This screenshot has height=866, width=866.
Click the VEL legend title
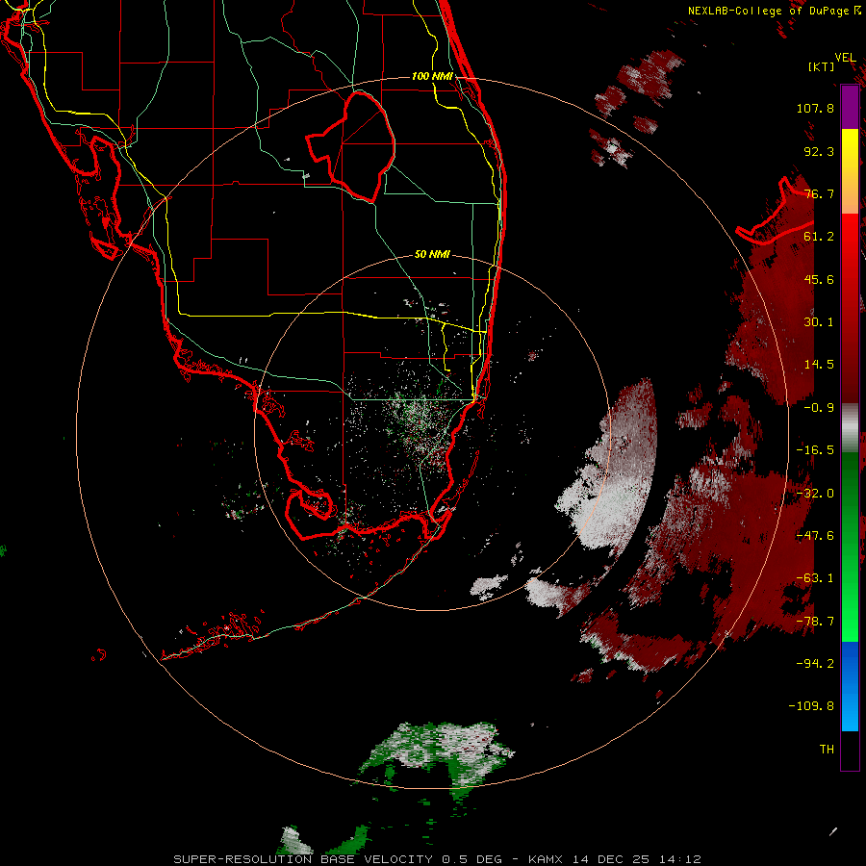click(x=845, y=58)
